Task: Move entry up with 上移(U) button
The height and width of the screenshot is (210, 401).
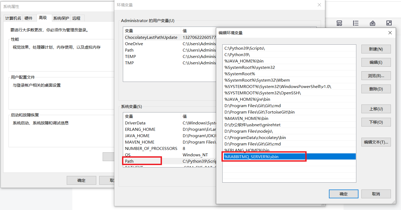Action: coord(376,109)
